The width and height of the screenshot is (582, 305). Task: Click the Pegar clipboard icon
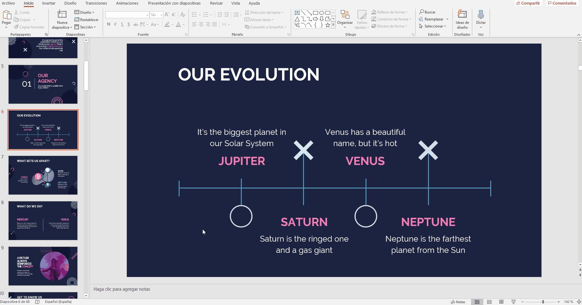6,15
